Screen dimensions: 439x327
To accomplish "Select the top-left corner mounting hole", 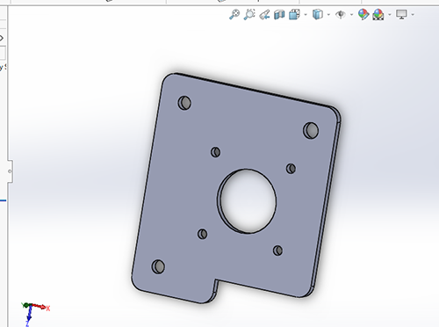I will coord(184,103).
